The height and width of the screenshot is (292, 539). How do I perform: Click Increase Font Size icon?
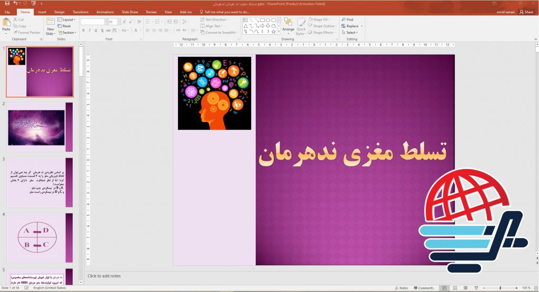click(x=124, y=22)
